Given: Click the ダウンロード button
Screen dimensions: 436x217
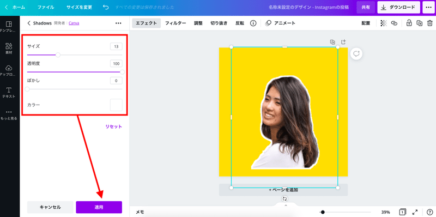Looking at the screenshot, I should pyautogui.click(x=398, y=8).
